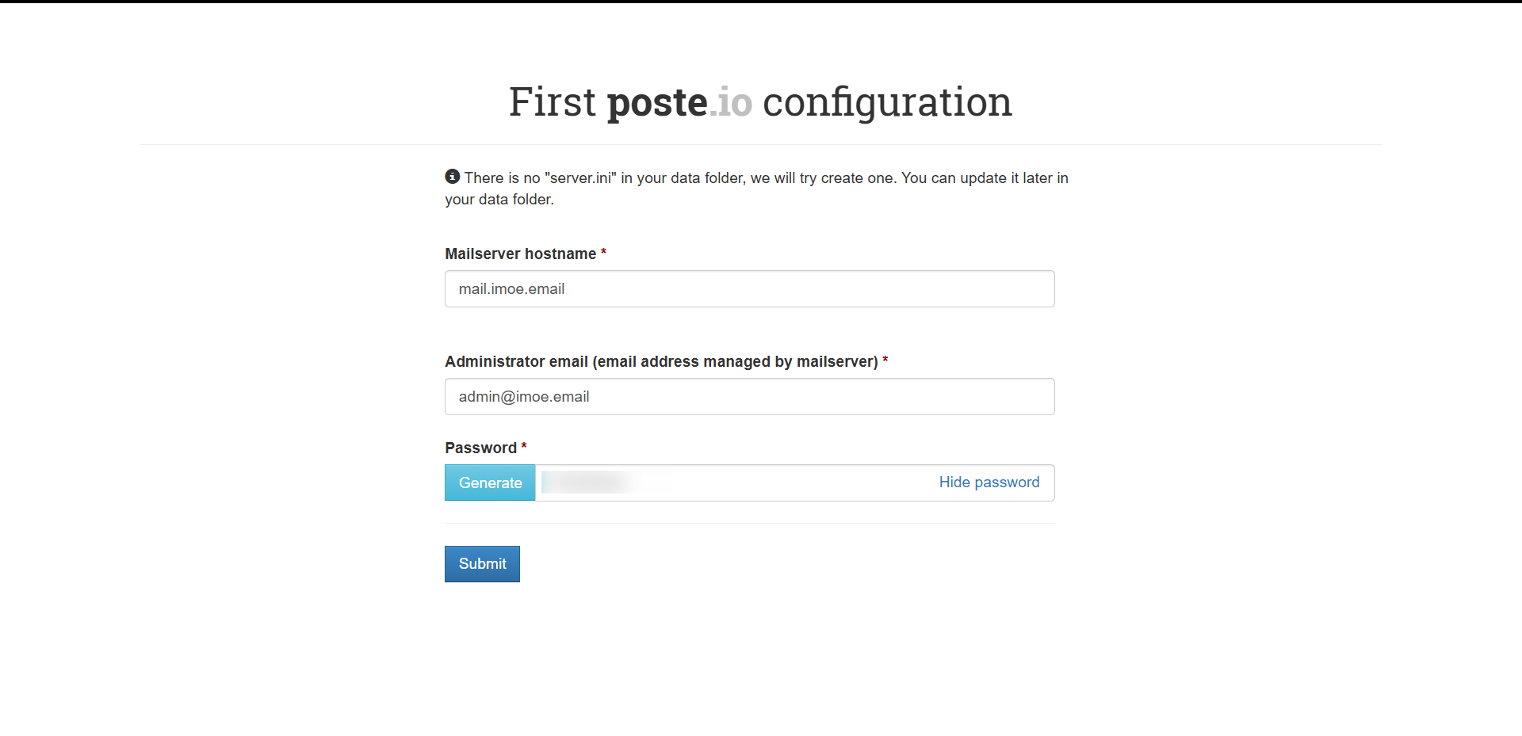Click the word "First" in the title
Image resolution: width=1522 pixels, height=736 pixels.
(x=552, y=103)
